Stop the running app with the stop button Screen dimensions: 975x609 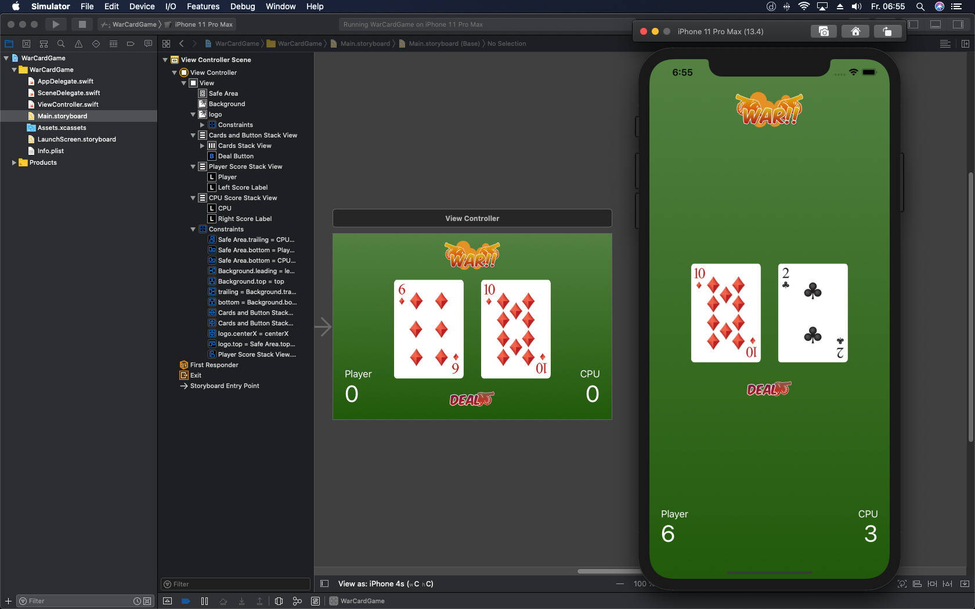coord(82,24)
